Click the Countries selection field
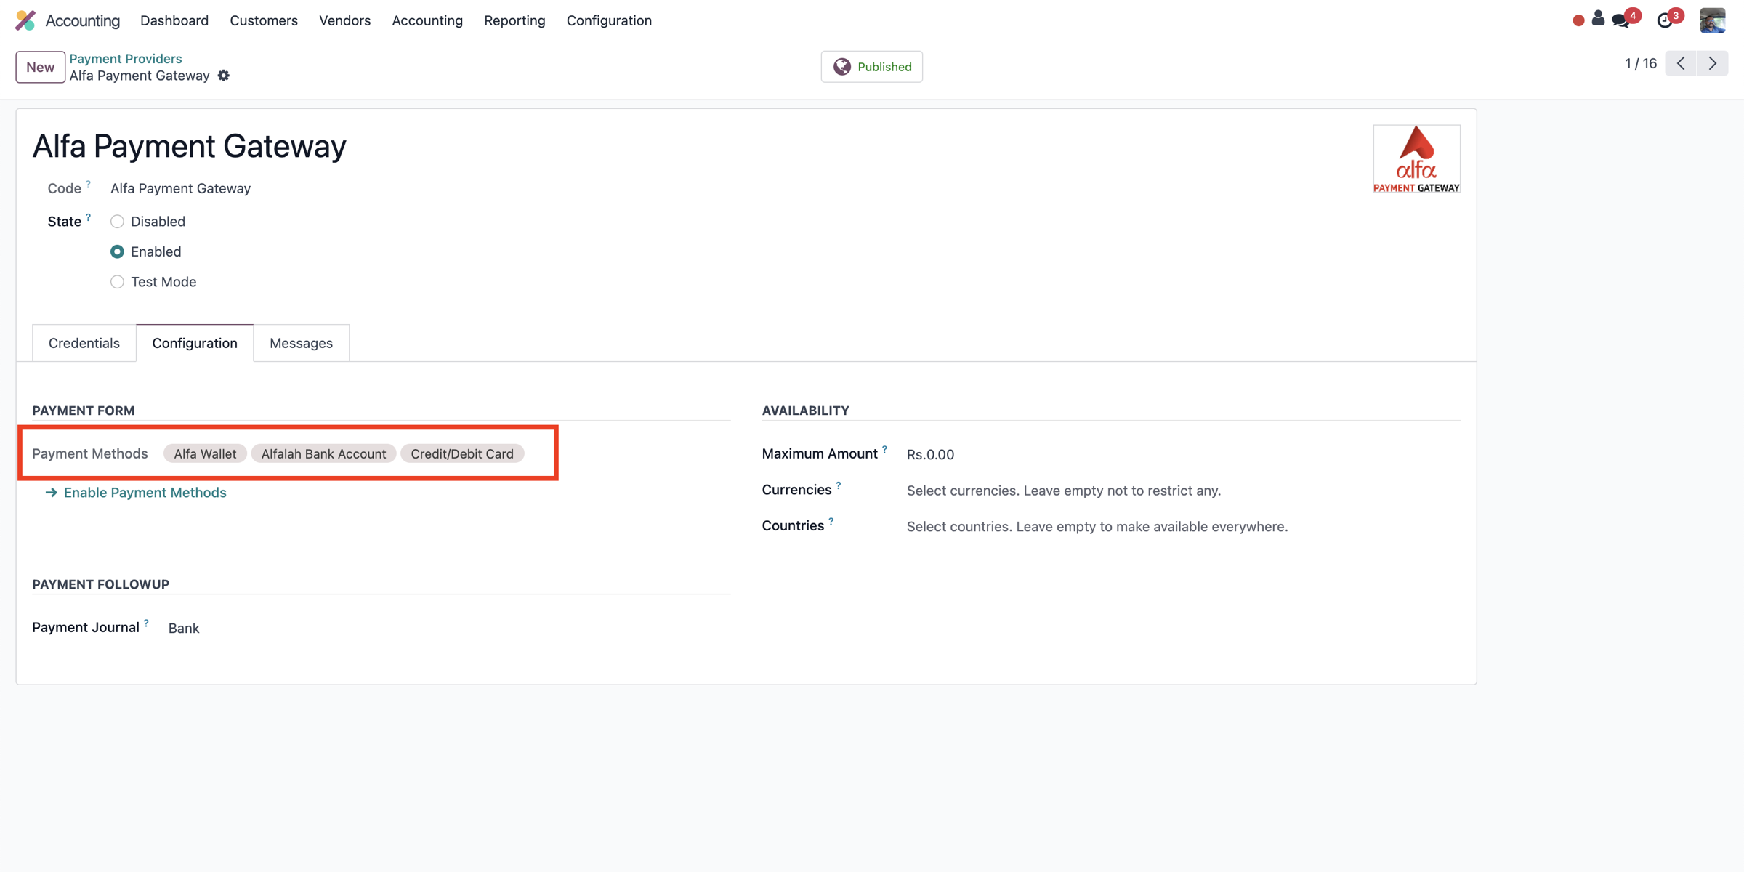Image resolution: width=1744 pixels, height=872 pixels. 1183,527
